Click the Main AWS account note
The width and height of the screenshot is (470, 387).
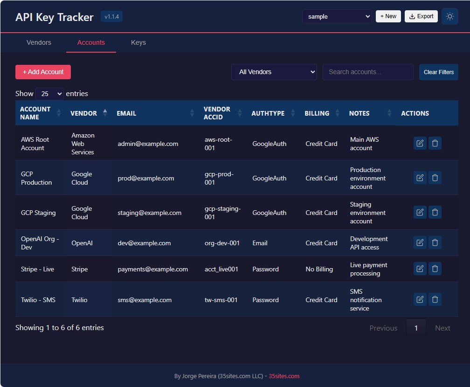click(364, 144)
